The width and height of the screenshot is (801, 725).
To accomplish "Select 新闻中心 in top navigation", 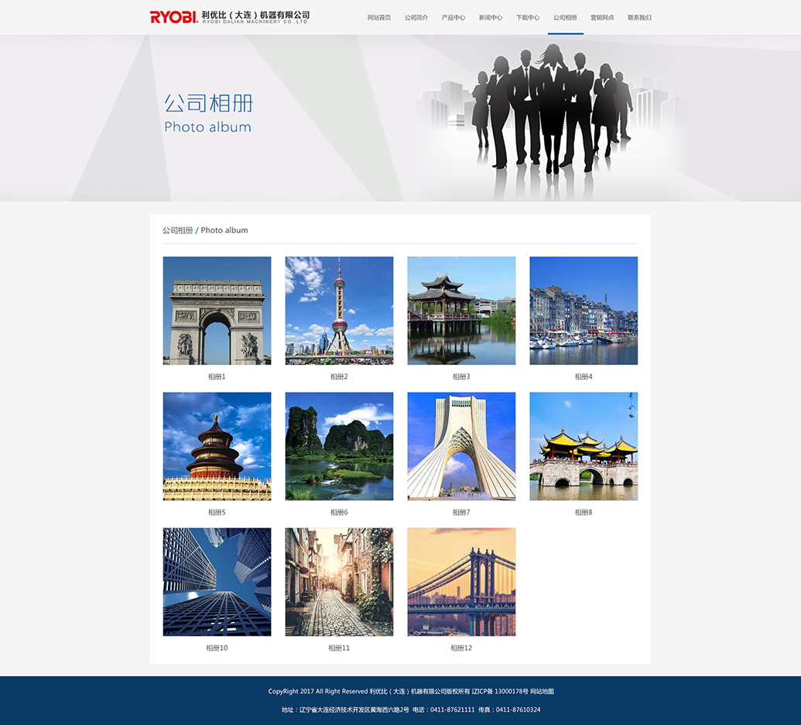I will pos(491,18).
